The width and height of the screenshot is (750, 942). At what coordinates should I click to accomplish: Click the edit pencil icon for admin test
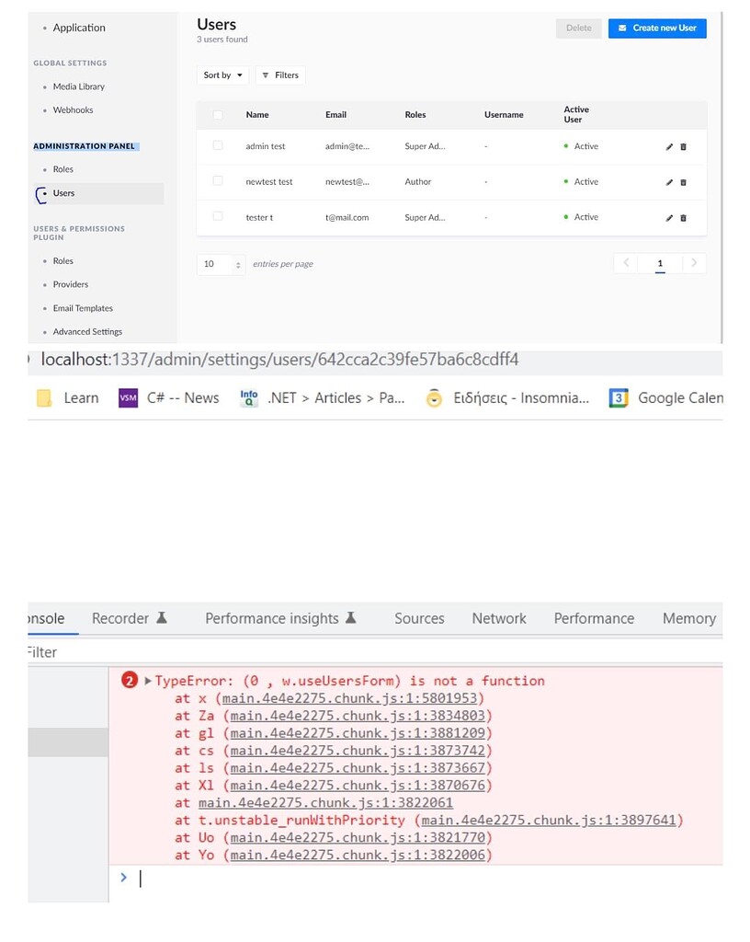point(669,146)
